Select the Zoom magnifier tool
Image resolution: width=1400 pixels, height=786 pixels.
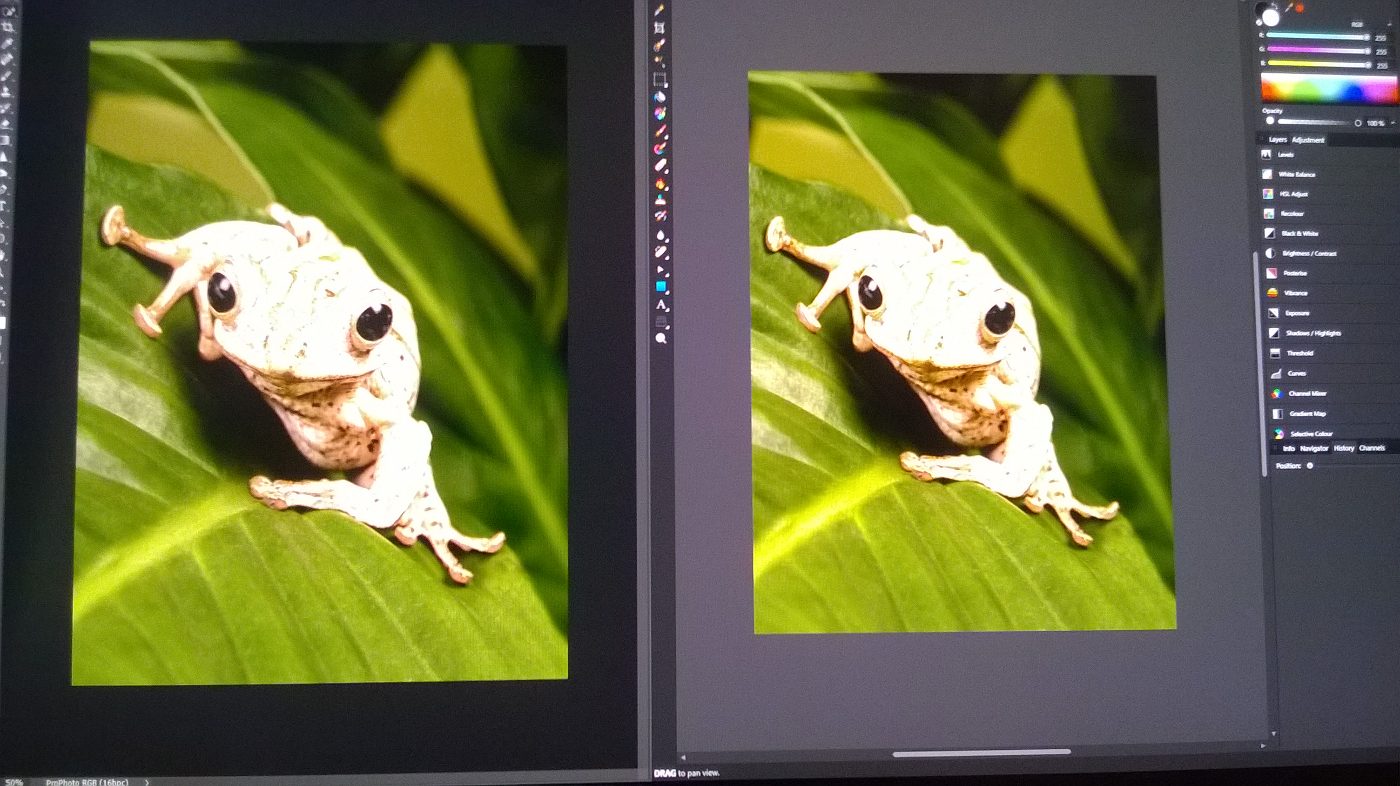pos(661,338)
